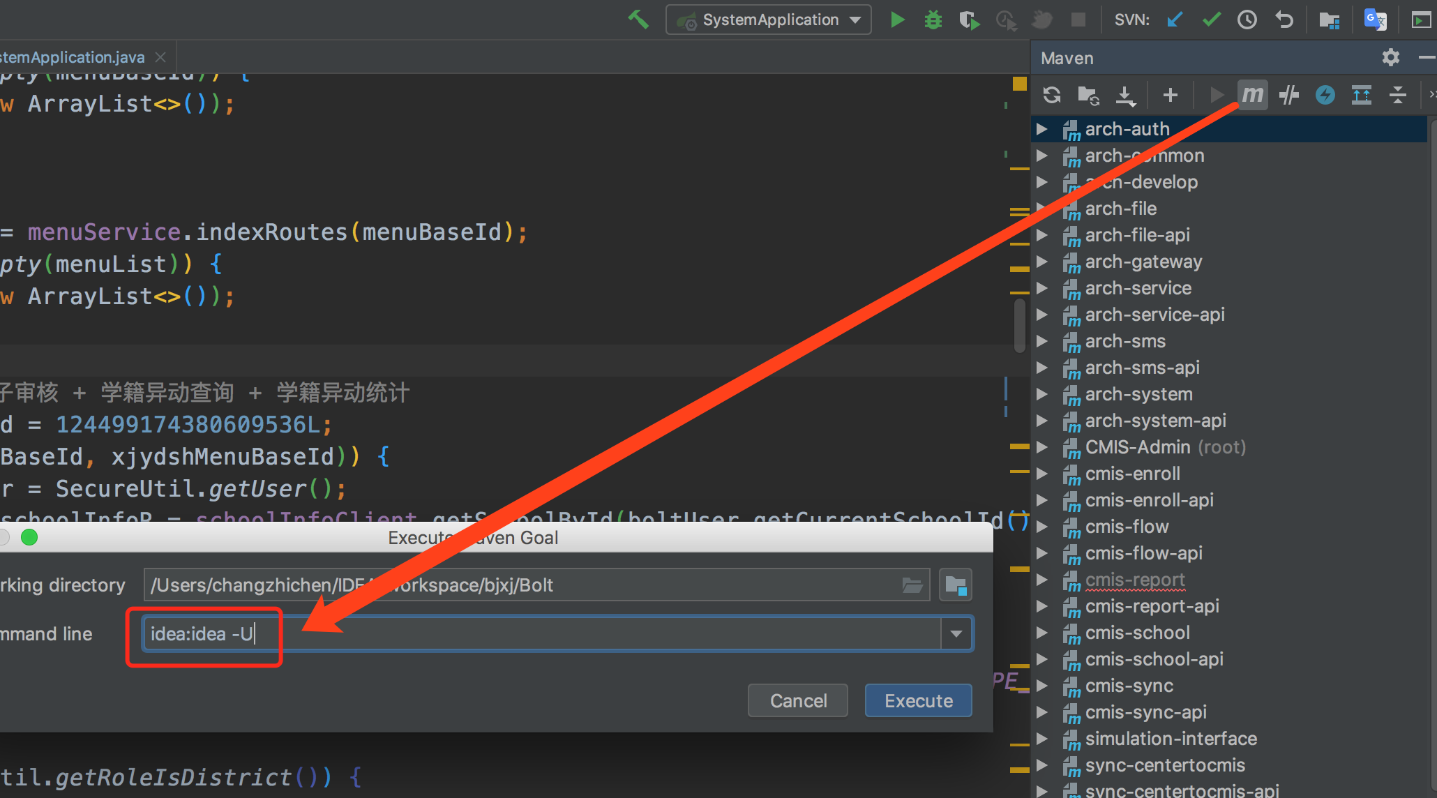Select Maven project working directory icon
Viewport: 1437px width, 798px height.
pos(956,585)
